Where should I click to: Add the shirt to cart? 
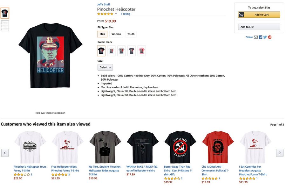[x=259, y=15]
